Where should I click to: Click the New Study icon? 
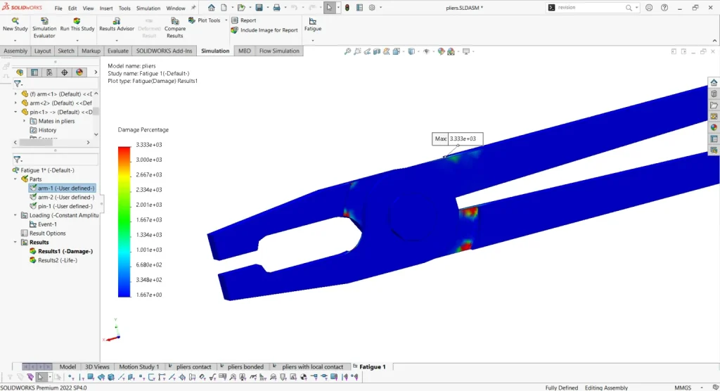pyautogui.click(x=15, y=21)
